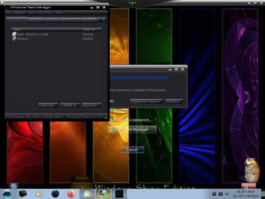Open the media player taskbar icon
The height and width of the screenshot is (199, 265).
pos(39,194)
